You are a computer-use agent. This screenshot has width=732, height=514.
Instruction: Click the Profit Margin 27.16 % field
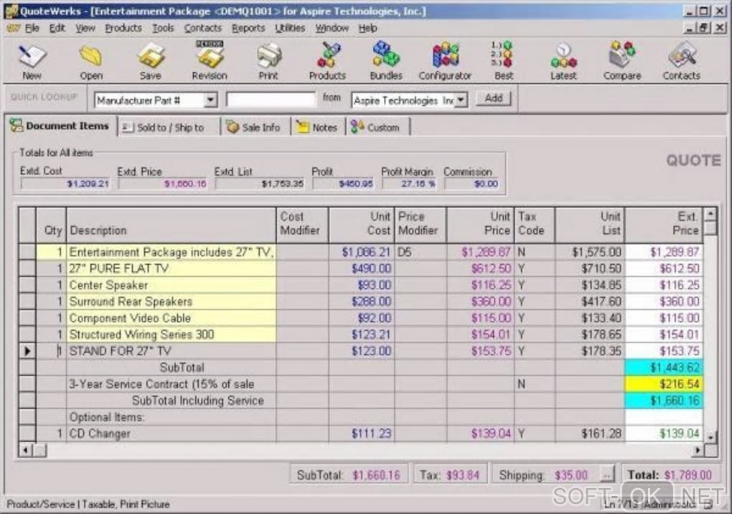[409, 184]
